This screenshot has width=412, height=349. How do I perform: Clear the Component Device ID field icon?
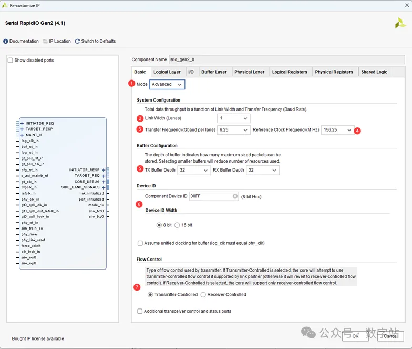click(x=235, y=196)
